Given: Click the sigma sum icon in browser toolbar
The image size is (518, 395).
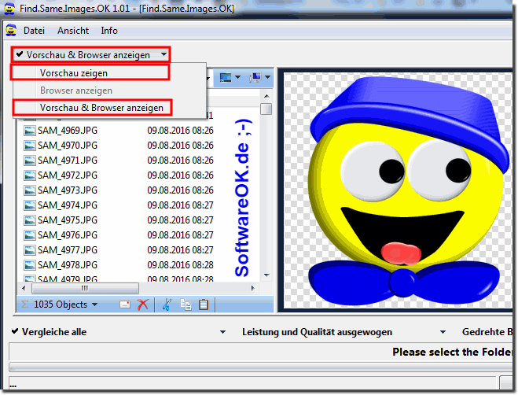Looking at the screenshot, I should (25, 305).
